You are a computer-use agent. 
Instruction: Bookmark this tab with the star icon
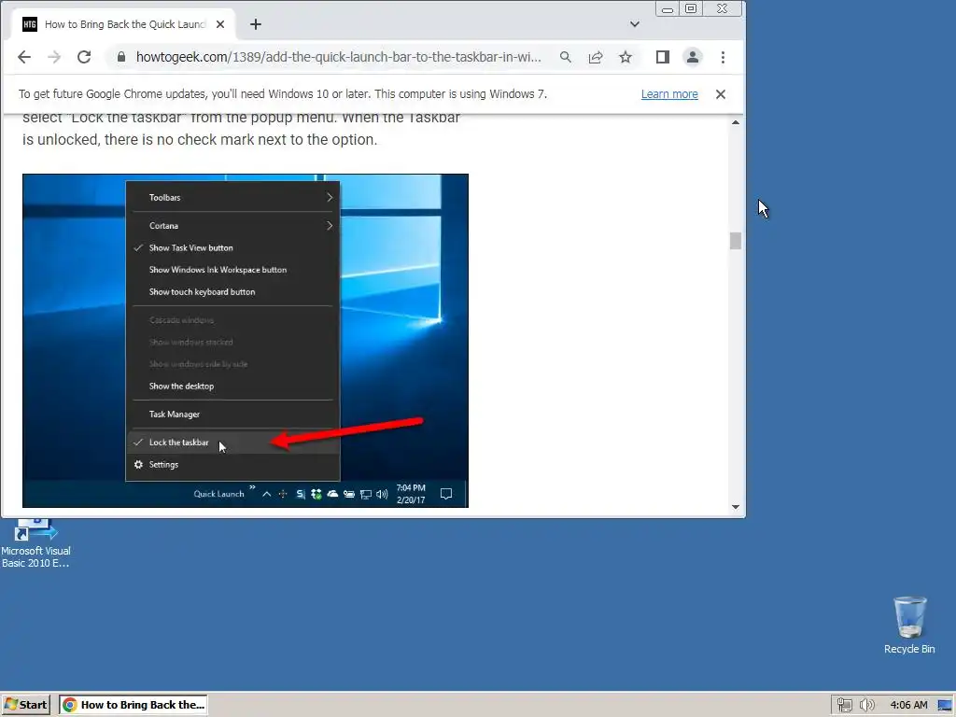coord(626,57)
